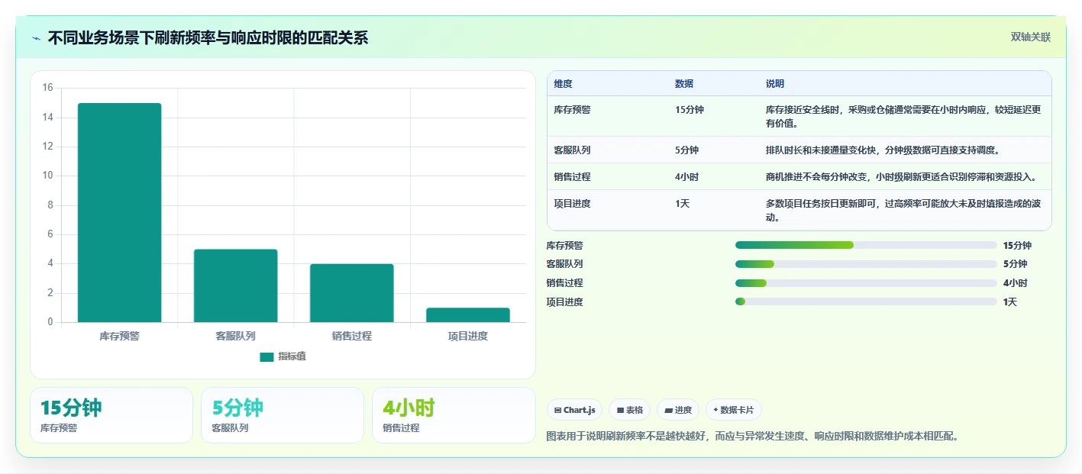1082x474 pixels.
Task: Click the 库存预警 label beside progress bar
Action: tap(564, 246)
